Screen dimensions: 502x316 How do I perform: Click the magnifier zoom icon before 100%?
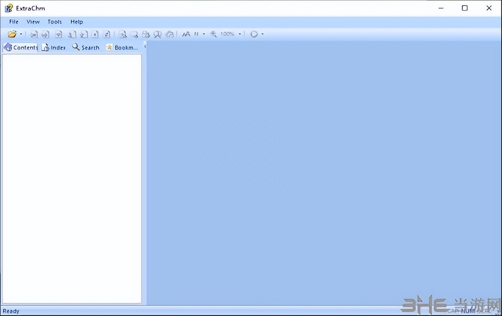coord(213,34)
